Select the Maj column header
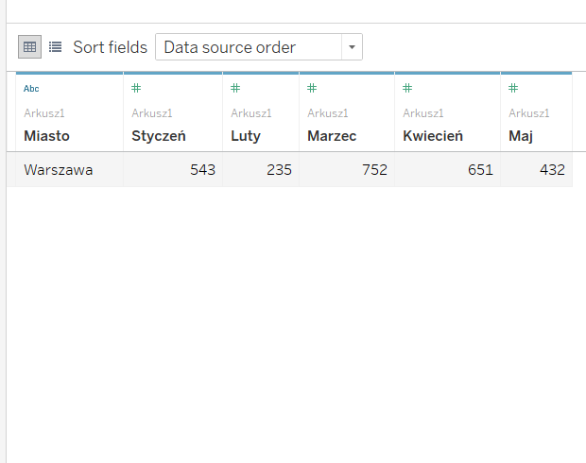 coord(521,136)
